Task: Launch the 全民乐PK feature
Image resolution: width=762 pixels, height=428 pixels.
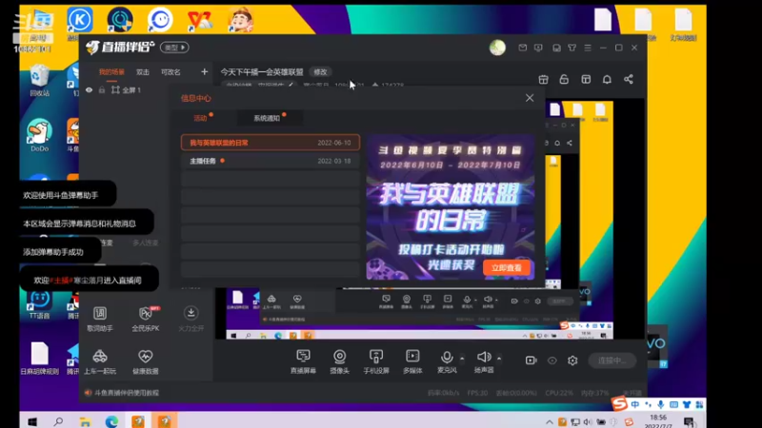Action: click(146, 319)
